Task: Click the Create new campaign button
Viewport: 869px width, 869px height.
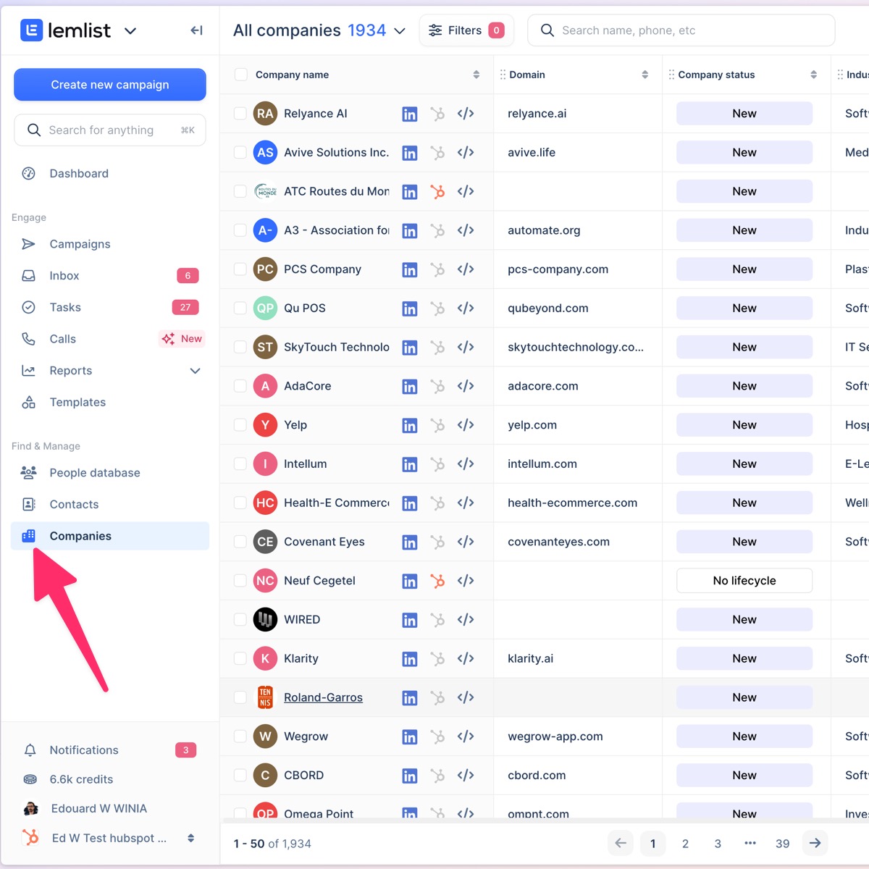Action: click(x=109, y=85)
